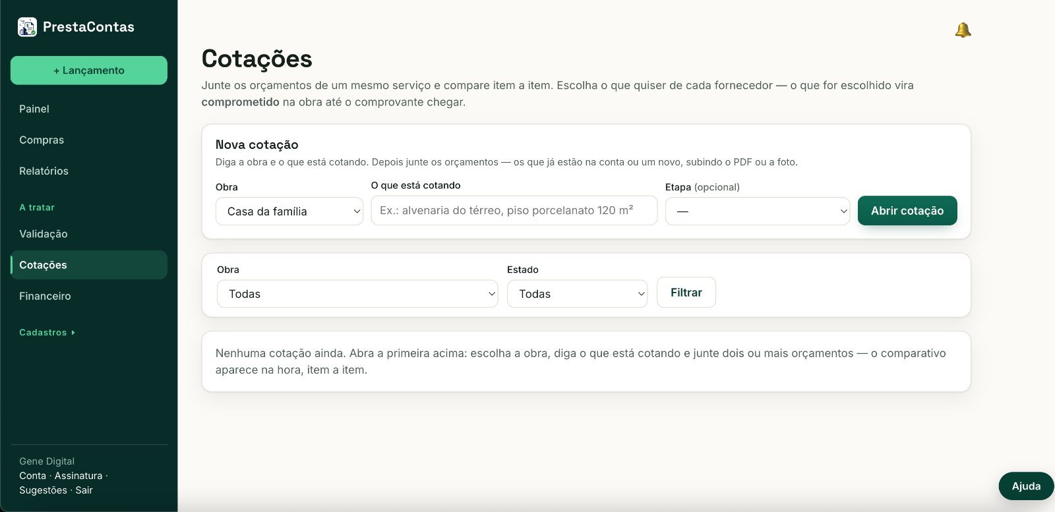The width and height of the screenshot is (1055, 512).
Task: Expand the Cadastros section
Action: 47,333
